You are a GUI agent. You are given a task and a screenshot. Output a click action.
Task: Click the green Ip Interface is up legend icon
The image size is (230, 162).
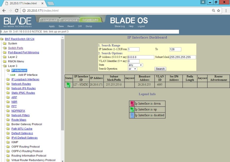coord(132,109)
